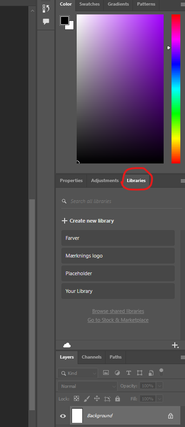Toggle the smart objects filter icon
The width and height of the screenshot is (185, 427).
151,373
